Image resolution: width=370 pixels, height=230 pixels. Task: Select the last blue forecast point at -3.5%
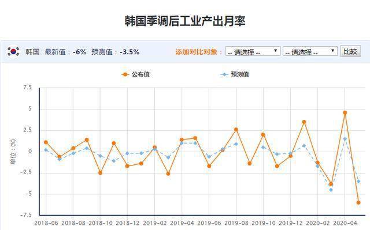(358, 182)
